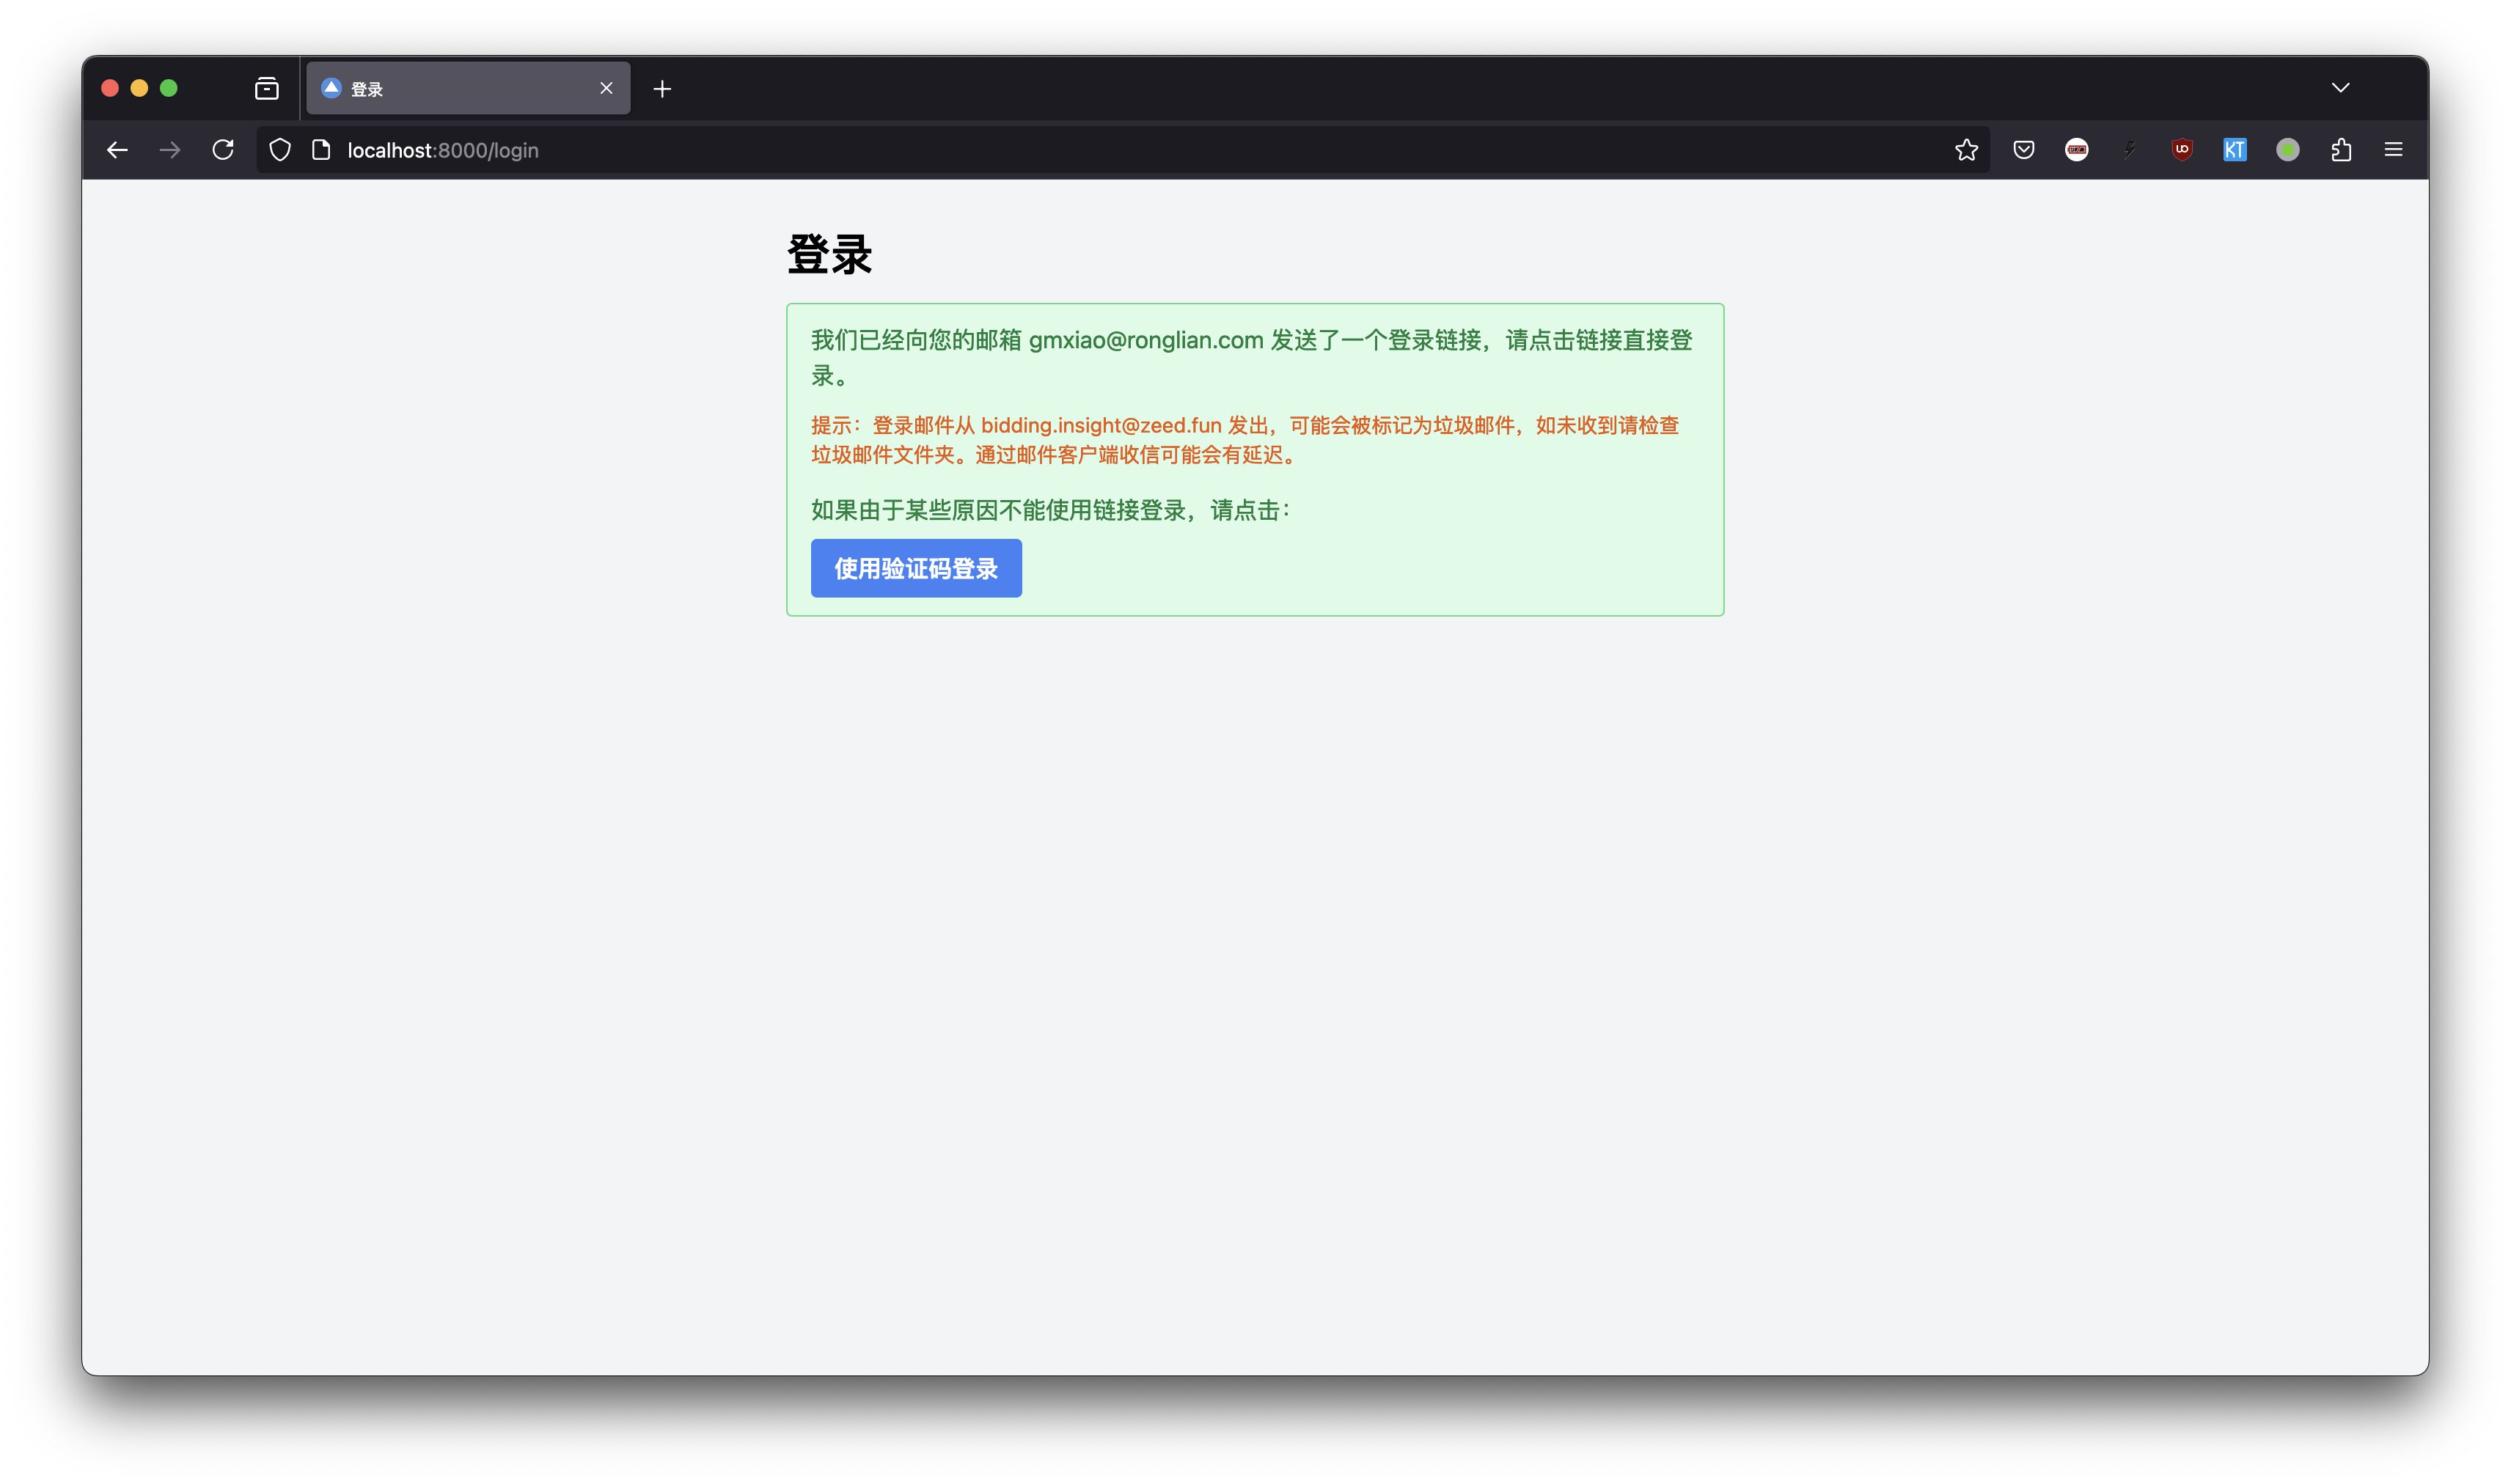
Task: Open the uBlock Origin extension
Action: (2181, 150)
